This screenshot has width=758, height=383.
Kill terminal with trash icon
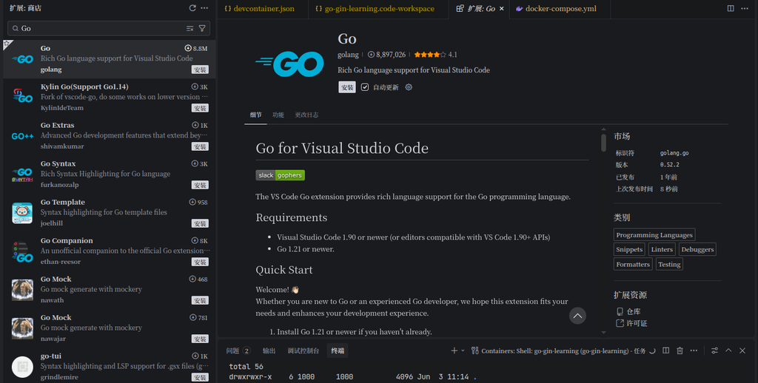point(680,350)
